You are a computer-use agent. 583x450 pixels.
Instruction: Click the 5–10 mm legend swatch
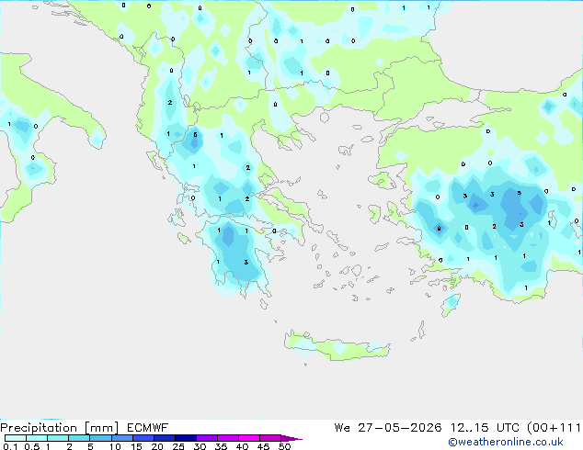pyautogui.click(x=100, y=438)
